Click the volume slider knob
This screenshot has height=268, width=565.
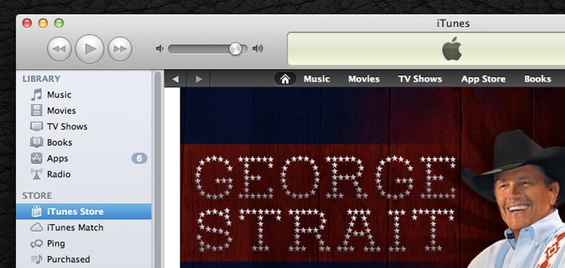click(235, 49)
